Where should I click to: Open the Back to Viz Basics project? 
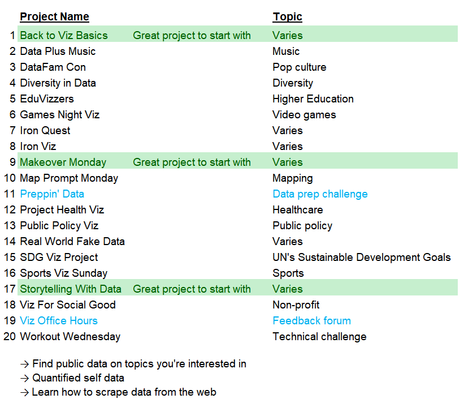(x=64, y=35)
